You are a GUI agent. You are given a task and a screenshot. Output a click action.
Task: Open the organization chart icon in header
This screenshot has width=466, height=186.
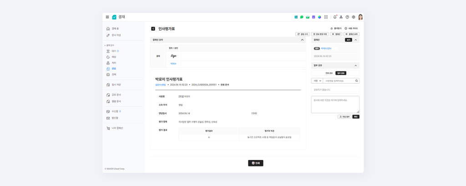tap(341, 17)
